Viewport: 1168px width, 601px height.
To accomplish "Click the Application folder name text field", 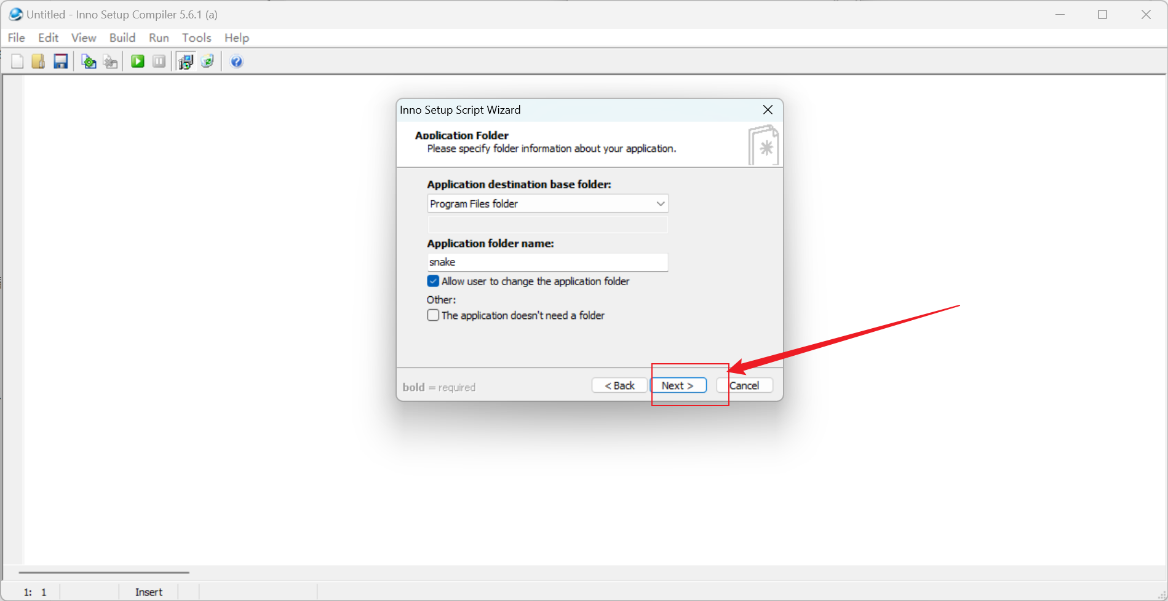I will pyautogui.click(x=547, y=262).
